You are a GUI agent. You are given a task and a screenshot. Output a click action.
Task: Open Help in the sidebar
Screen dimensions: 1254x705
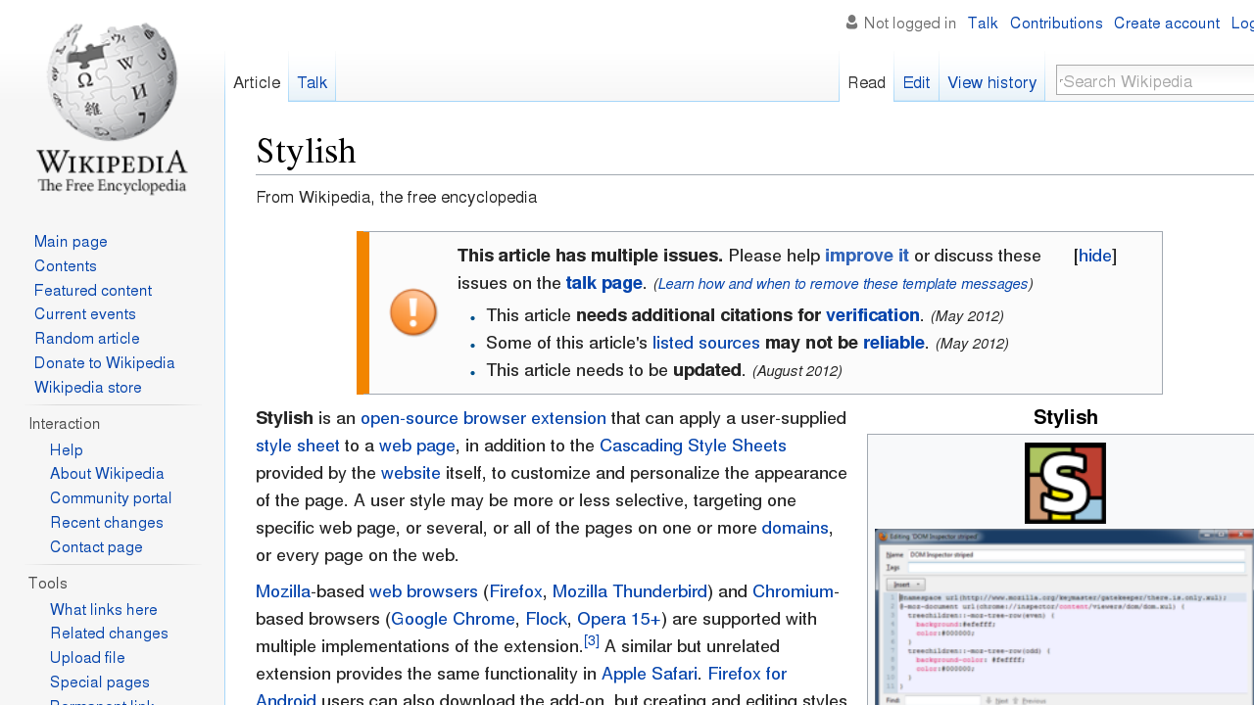[67, 450]
